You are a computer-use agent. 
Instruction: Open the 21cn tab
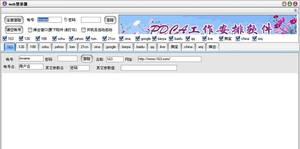click(84, 47)
